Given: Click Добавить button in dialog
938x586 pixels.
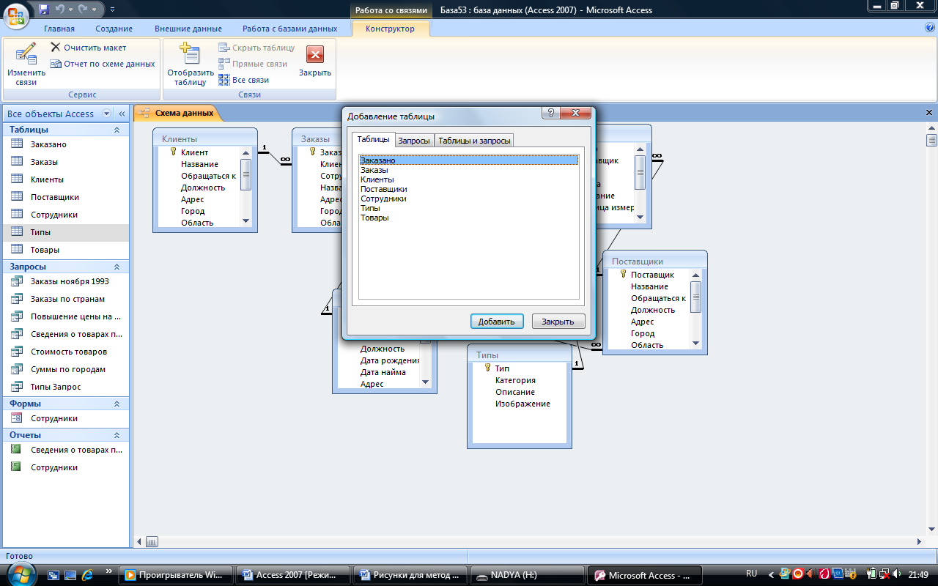Looking at the screenshot, I should (x=496, y=321).
